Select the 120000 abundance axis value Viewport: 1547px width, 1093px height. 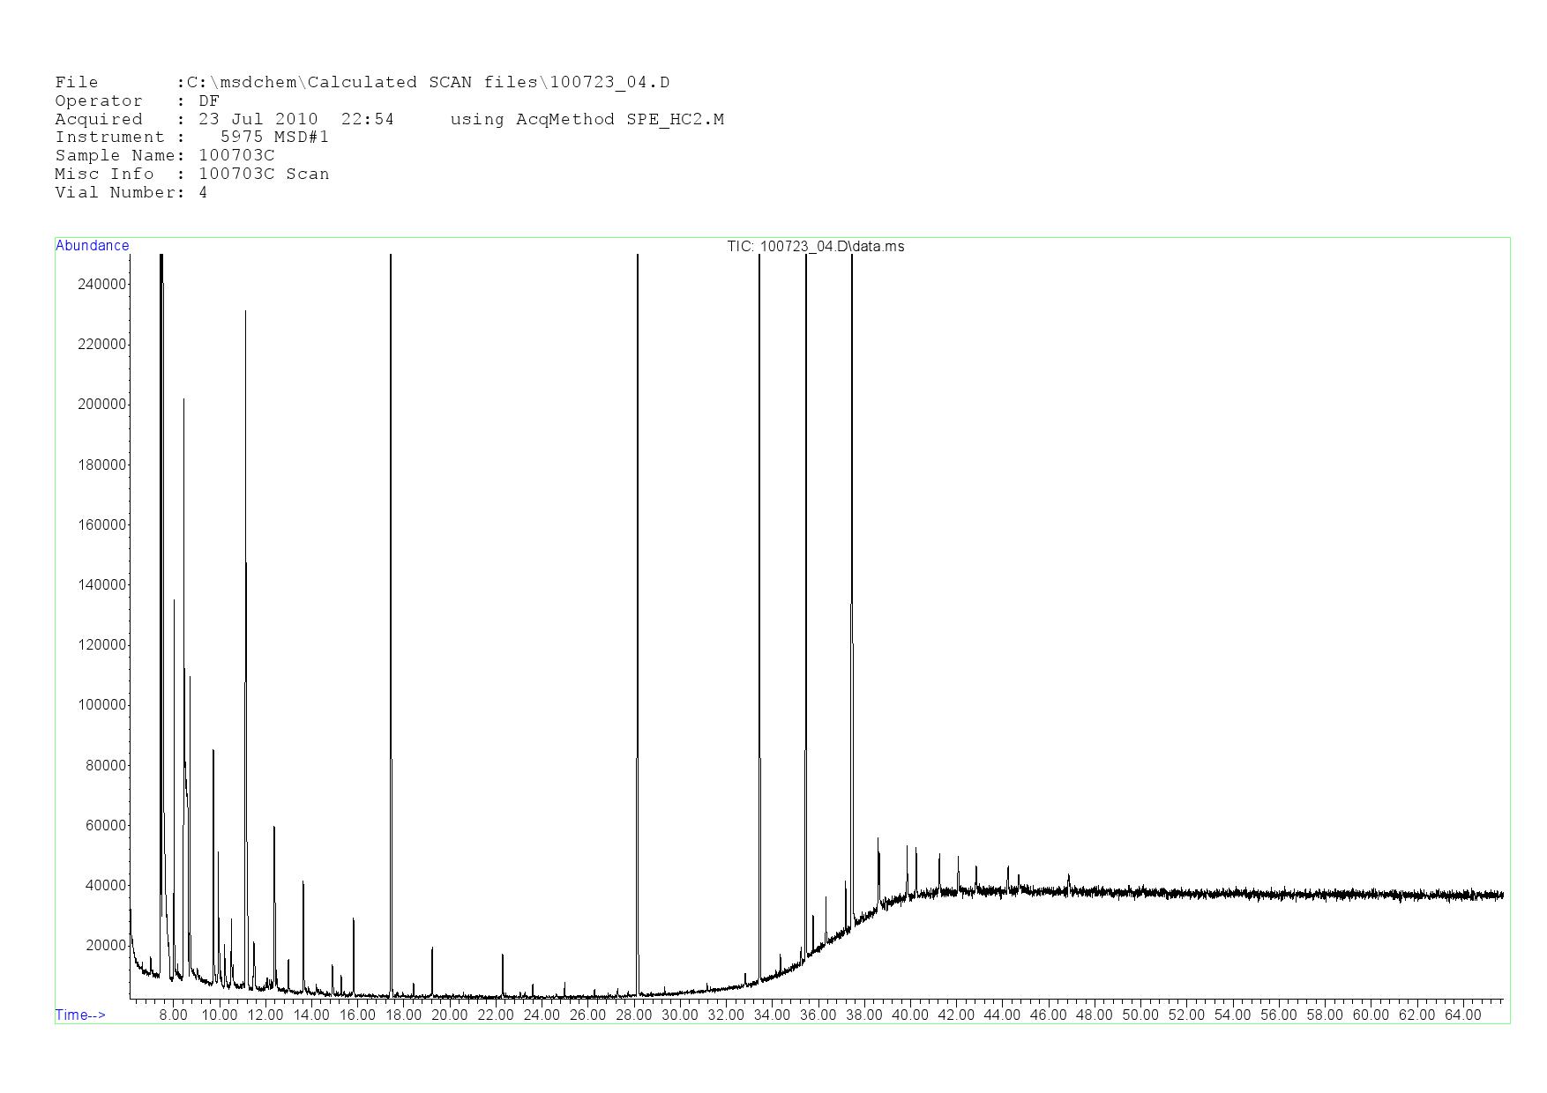tap(102, 645)
